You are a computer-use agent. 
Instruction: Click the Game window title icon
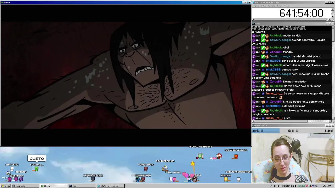pyautogui.click(x=2, y=2)
